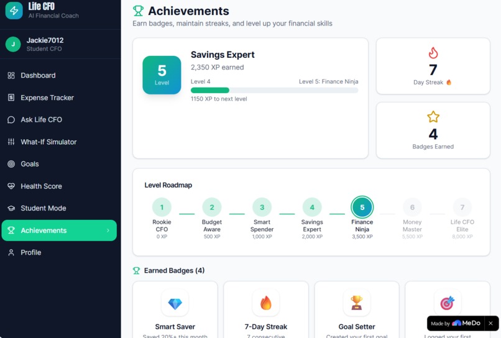Select roadmap level 4 Savings Expert circle
Viewport: 501px width, 338px height.
pyautogui.click(x=312, y=208)
